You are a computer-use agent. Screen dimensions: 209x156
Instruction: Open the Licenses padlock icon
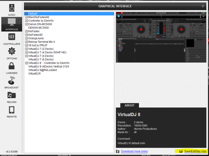pos(11,66)
